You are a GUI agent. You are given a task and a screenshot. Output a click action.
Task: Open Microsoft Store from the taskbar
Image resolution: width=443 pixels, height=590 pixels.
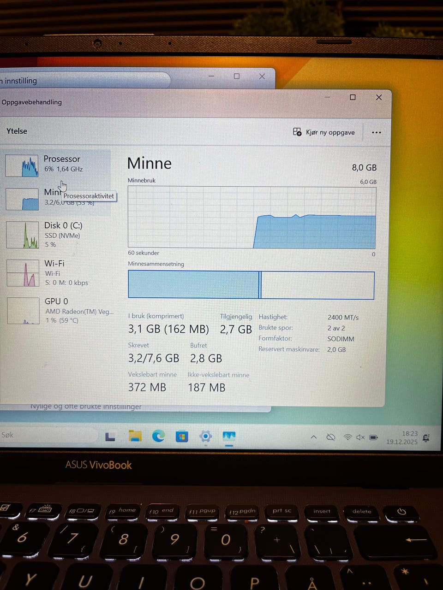point(182,436)
